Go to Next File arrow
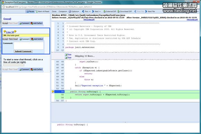The height and width of the screenshot is (134, 201). pos(146,11)
